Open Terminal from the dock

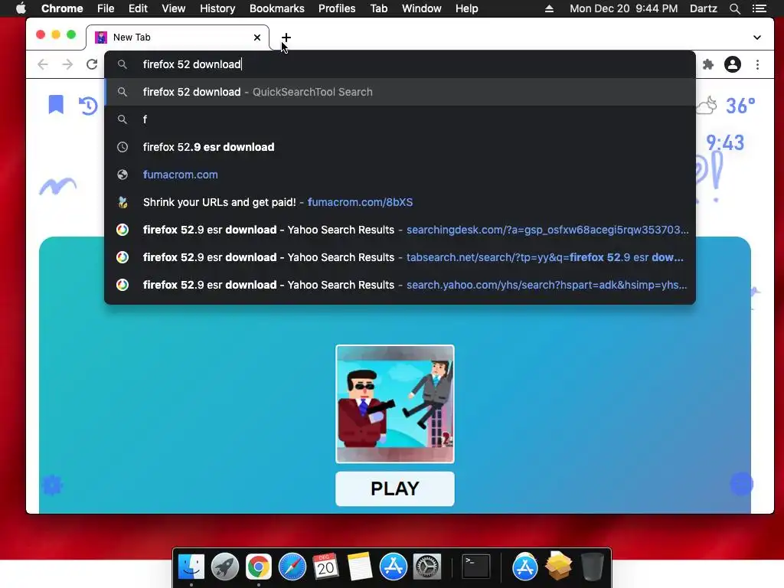click(475, 567)
